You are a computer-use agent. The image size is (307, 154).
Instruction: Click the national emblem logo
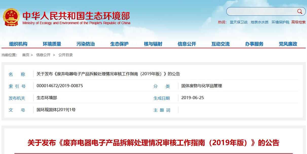(x=11, y=17)
